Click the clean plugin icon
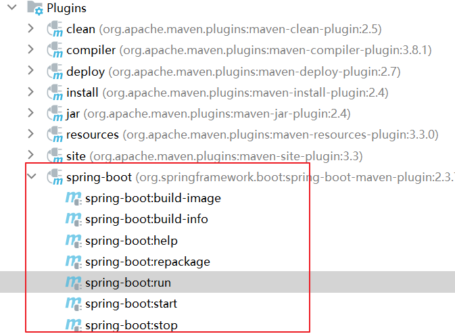 (55, 29)
